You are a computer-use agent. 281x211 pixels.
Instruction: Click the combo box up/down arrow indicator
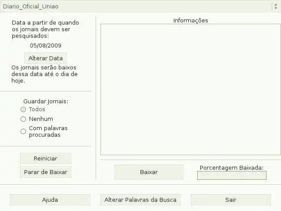click(x=276, y=6)
